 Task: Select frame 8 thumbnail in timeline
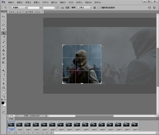tap(69, 125)
